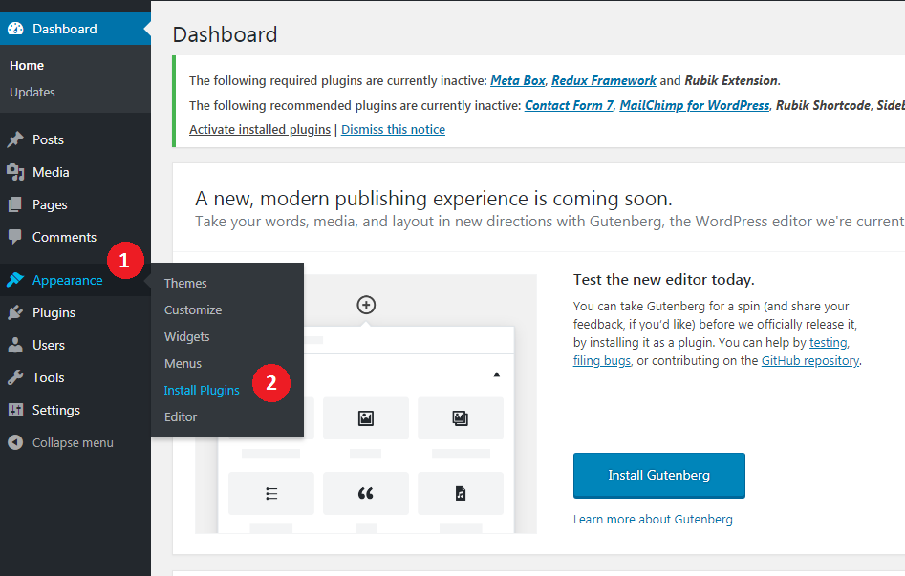This screenshot has width=905, height=576.
Task: Click the Install Gutenberg button
Action: pyautogui.click(x=659, y=475)
